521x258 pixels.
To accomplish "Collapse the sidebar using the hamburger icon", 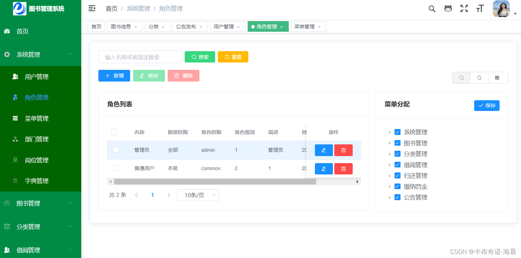I will pyautogui.click(x=92, y=8).
